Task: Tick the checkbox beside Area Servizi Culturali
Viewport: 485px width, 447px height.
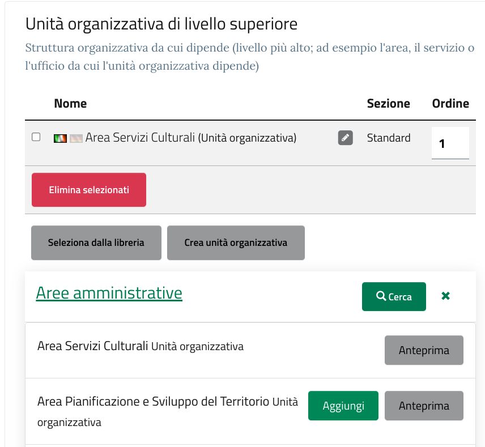Action: tap(36, 137)
